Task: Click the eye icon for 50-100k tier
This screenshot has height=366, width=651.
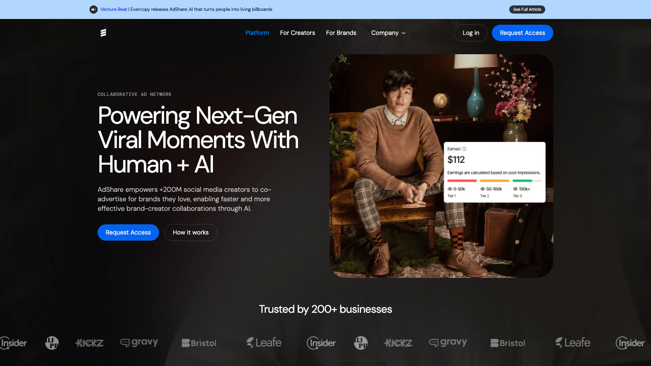Action: (482, 189)
